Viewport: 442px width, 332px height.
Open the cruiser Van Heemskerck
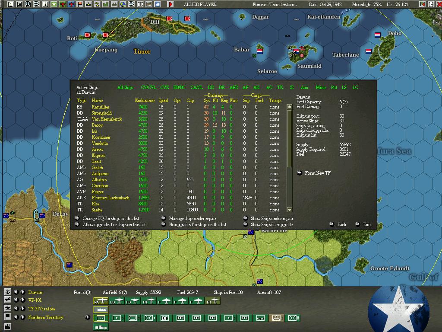coord(107,119)
